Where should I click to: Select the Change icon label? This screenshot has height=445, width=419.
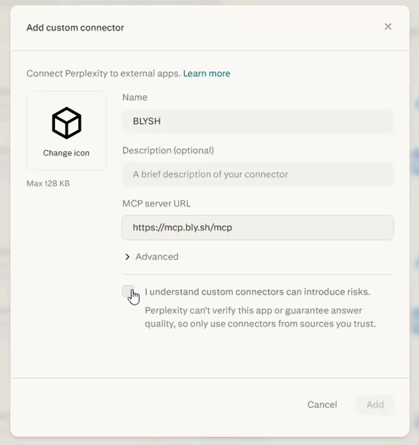66,153
